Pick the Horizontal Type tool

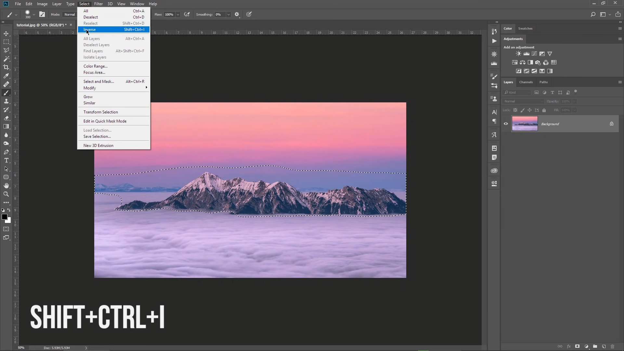[6, 161]
